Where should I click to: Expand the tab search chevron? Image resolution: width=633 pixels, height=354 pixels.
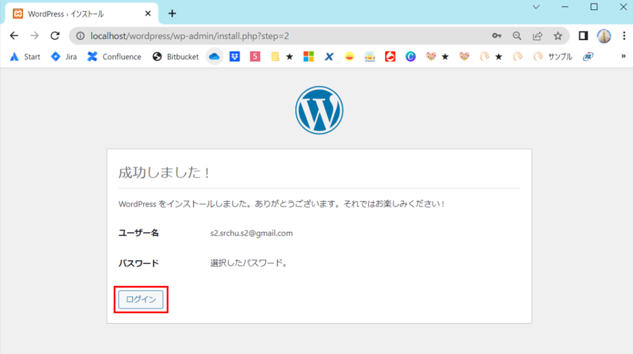coord(536,7)
